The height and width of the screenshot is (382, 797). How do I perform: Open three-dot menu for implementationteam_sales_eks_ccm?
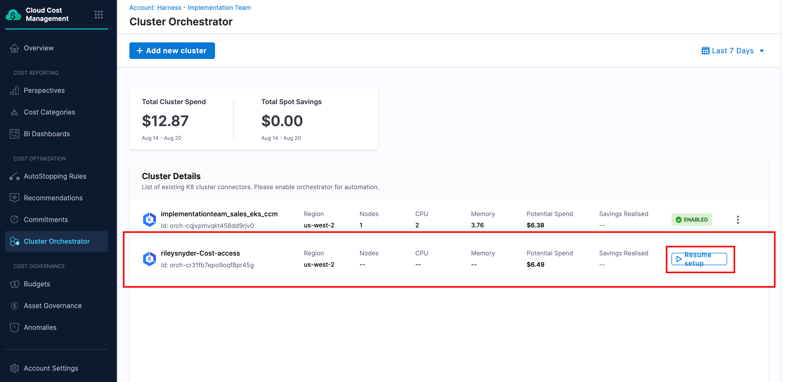click(x=737, y=220)
